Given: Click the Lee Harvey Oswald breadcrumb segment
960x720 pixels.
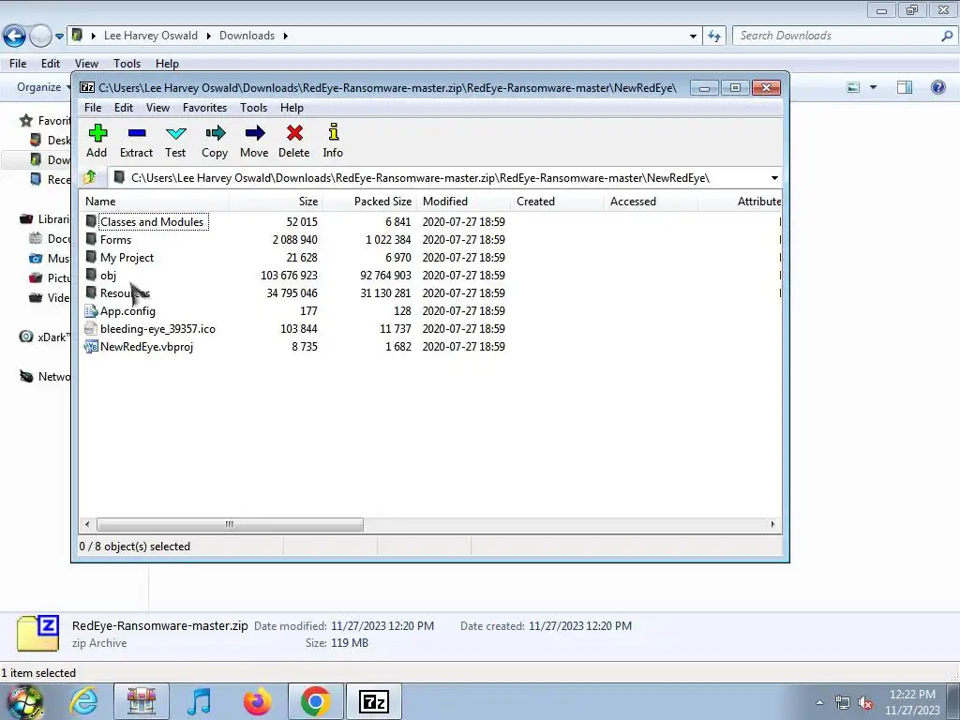Looking at the screenshot, I should [x=151, y=37].
